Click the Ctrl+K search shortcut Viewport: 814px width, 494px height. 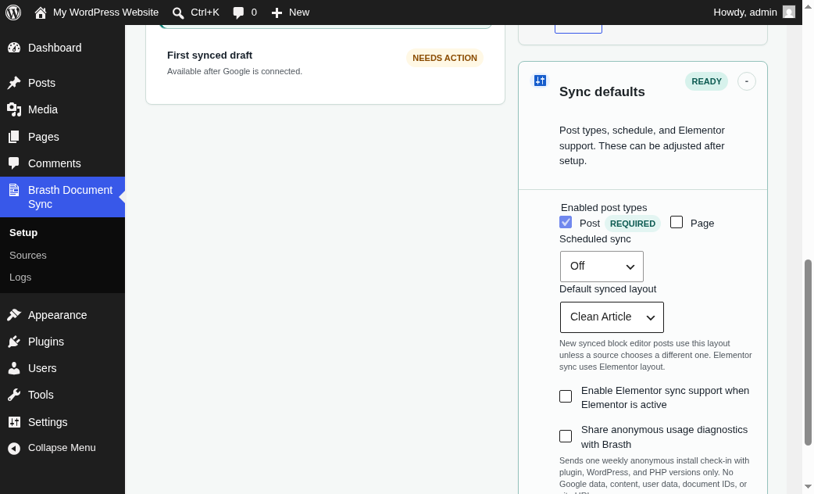[x=205, y=13]
